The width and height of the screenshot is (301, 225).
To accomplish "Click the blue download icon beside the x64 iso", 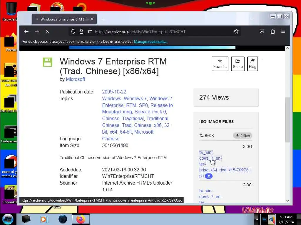I will (x=209, y=176).
